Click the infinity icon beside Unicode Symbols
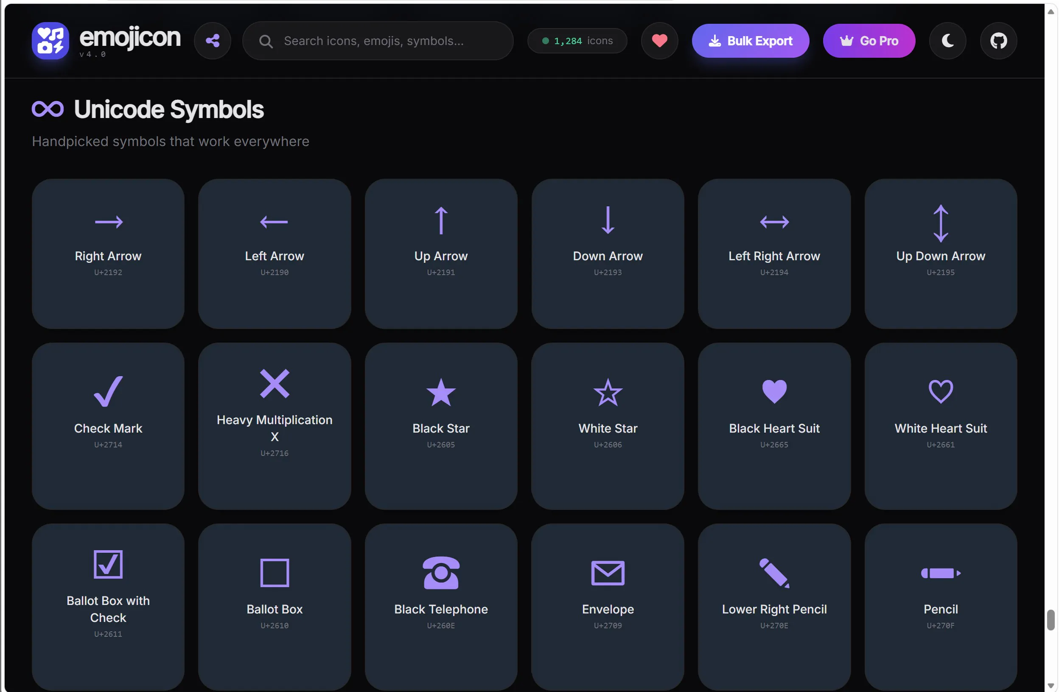This screenshot has width=1059, height=692. click(48, 109)
